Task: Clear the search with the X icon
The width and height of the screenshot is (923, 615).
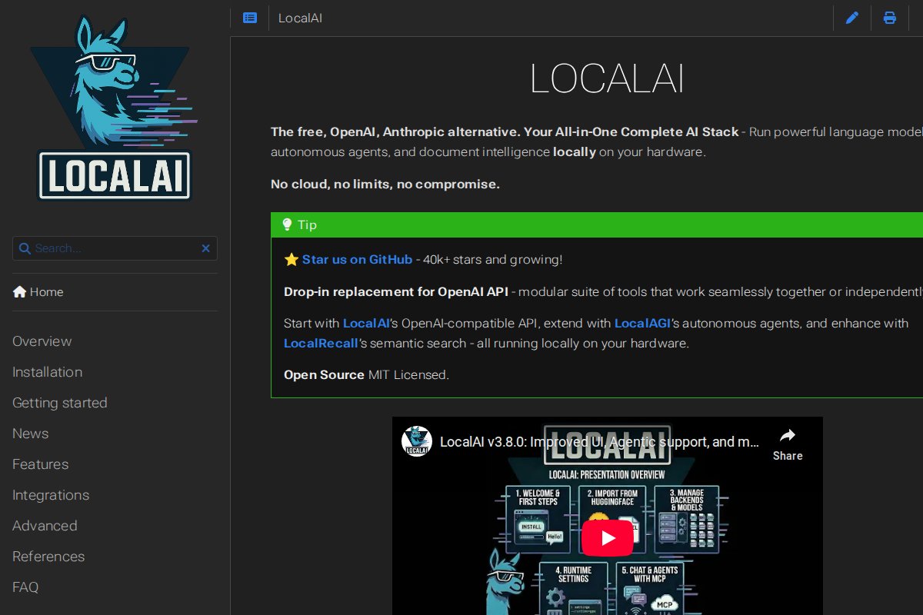Action: [205, 248]
